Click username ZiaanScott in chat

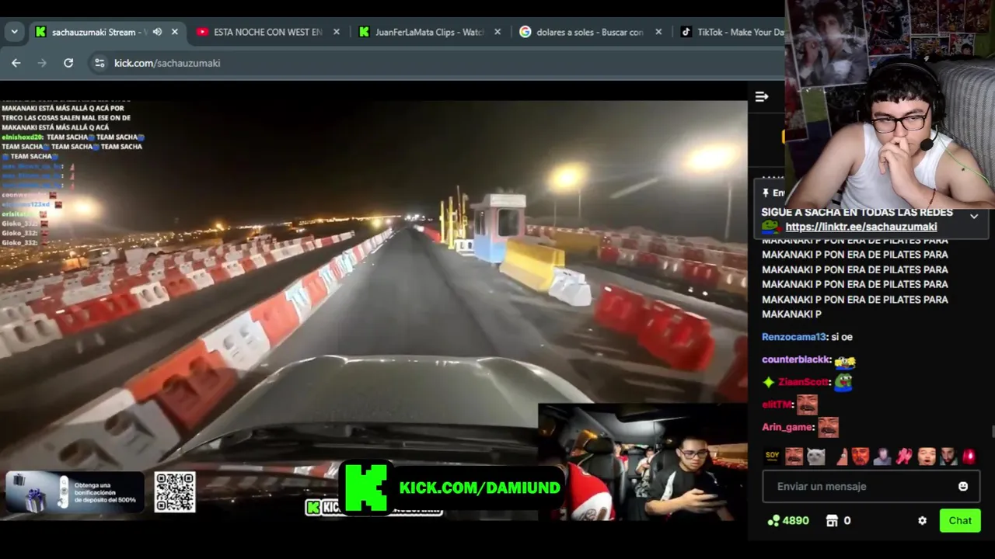(804, 382)
